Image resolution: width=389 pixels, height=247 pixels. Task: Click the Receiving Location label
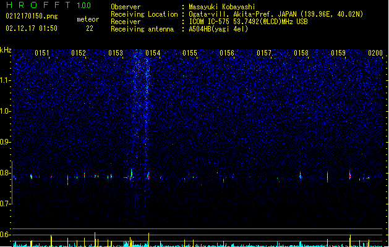144,14
